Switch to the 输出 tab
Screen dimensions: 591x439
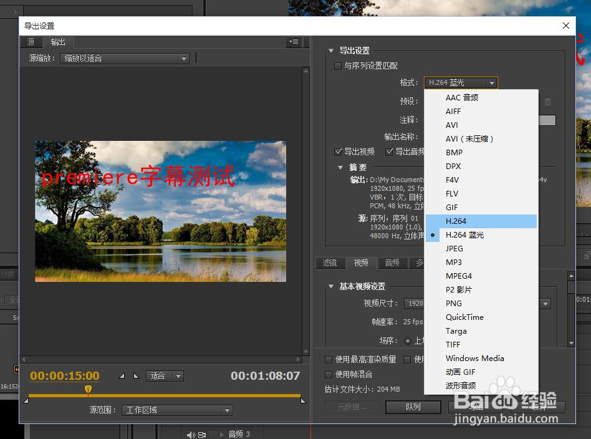tap(58, 42)
